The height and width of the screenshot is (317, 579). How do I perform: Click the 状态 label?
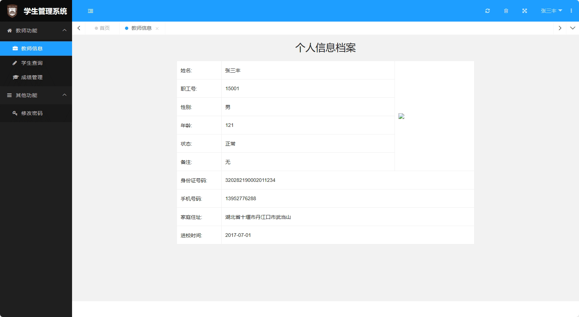click(186, 144)
